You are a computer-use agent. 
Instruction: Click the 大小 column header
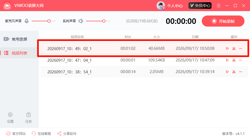[156, 37]
